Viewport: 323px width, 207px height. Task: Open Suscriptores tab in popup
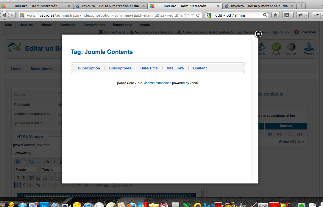click(120, 68)
